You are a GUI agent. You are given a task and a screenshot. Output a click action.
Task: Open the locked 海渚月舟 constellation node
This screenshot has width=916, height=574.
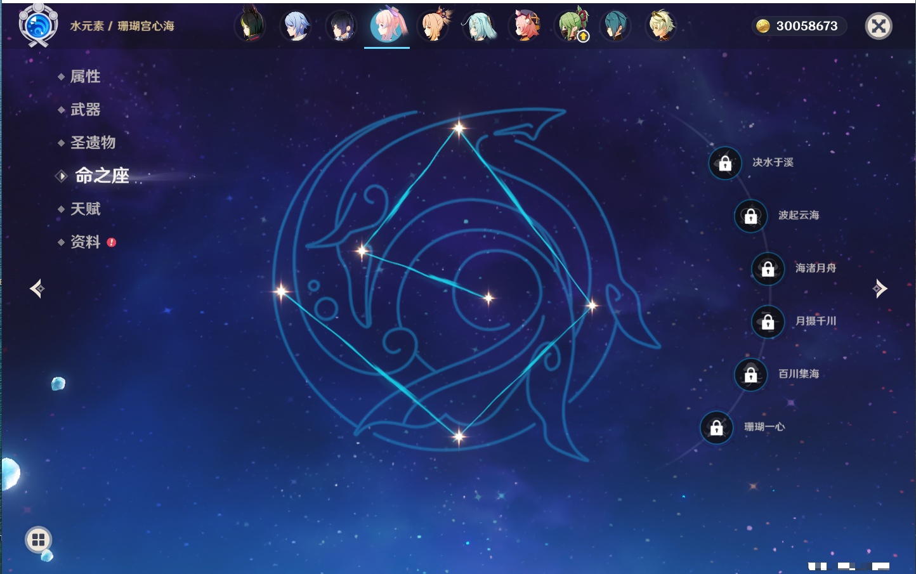tap(768, 269)
